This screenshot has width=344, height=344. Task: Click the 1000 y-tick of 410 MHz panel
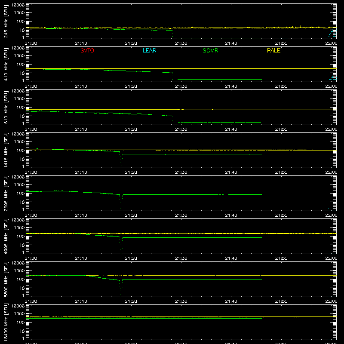point(19,56)
